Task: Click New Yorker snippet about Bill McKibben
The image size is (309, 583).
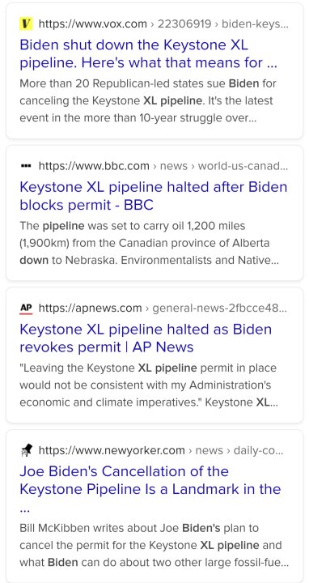Action: tap(154, 546)
